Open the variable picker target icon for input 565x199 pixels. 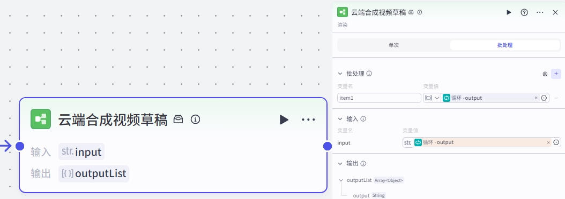[x=556, y=142]
